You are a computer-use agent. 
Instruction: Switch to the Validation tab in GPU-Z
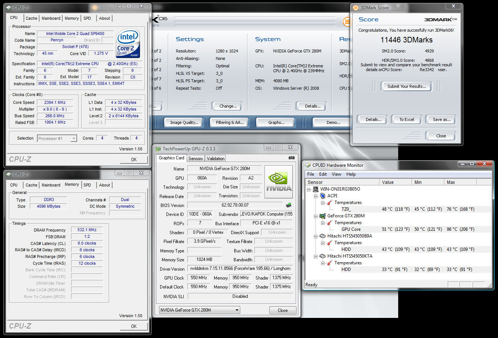point(216,159)
